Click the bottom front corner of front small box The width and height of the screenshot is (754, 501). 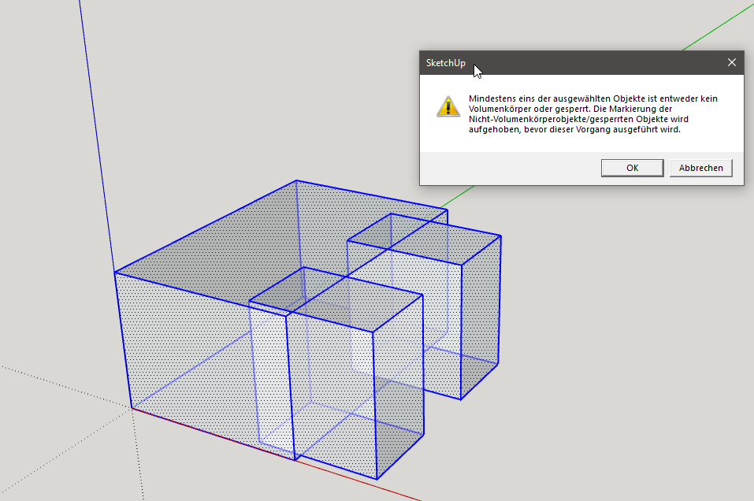(x=377, y=478)
